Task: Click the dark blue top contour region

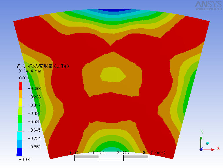Action: tap(114, 10)
